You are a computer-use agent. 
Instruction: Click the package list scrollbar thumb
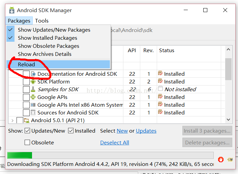click(x=228, y=69)
